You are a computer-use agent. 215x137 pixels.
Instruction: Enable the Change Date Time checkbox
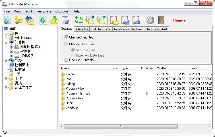tap(67, 44)
